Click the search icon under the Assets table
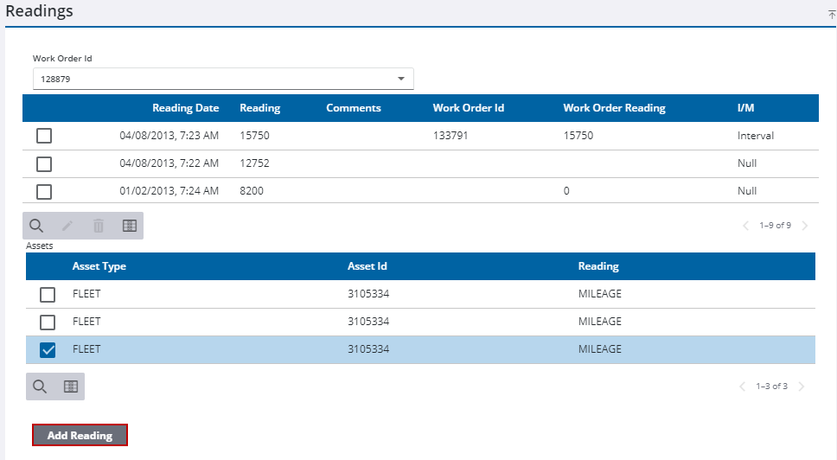Screen dimensions: 837x460 (x=40, y=387)
